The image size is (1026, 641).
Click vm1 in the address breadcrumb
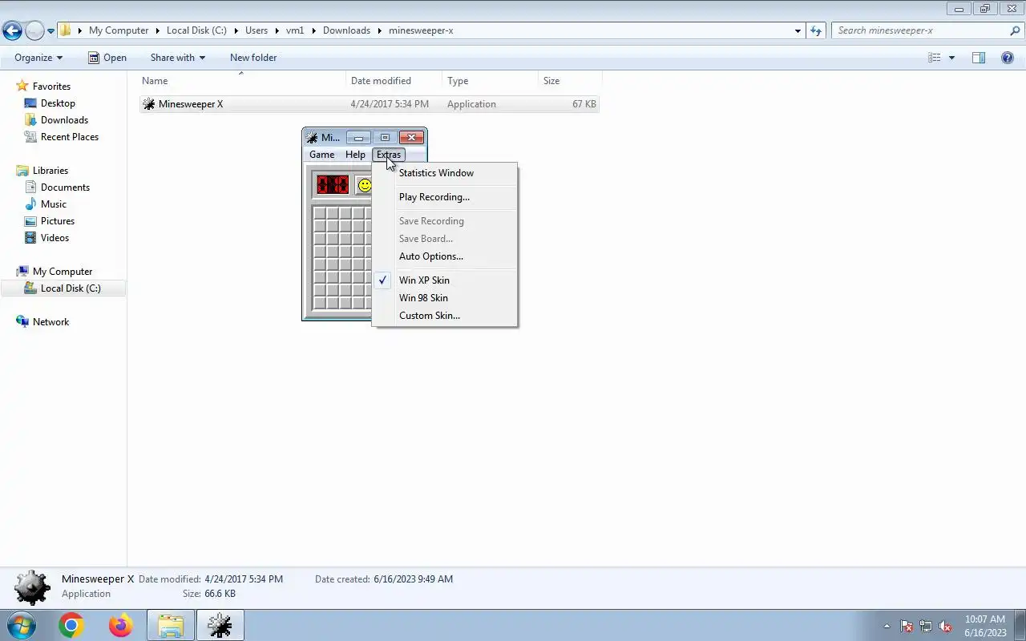pyautogui.click(x=295, y=30)
